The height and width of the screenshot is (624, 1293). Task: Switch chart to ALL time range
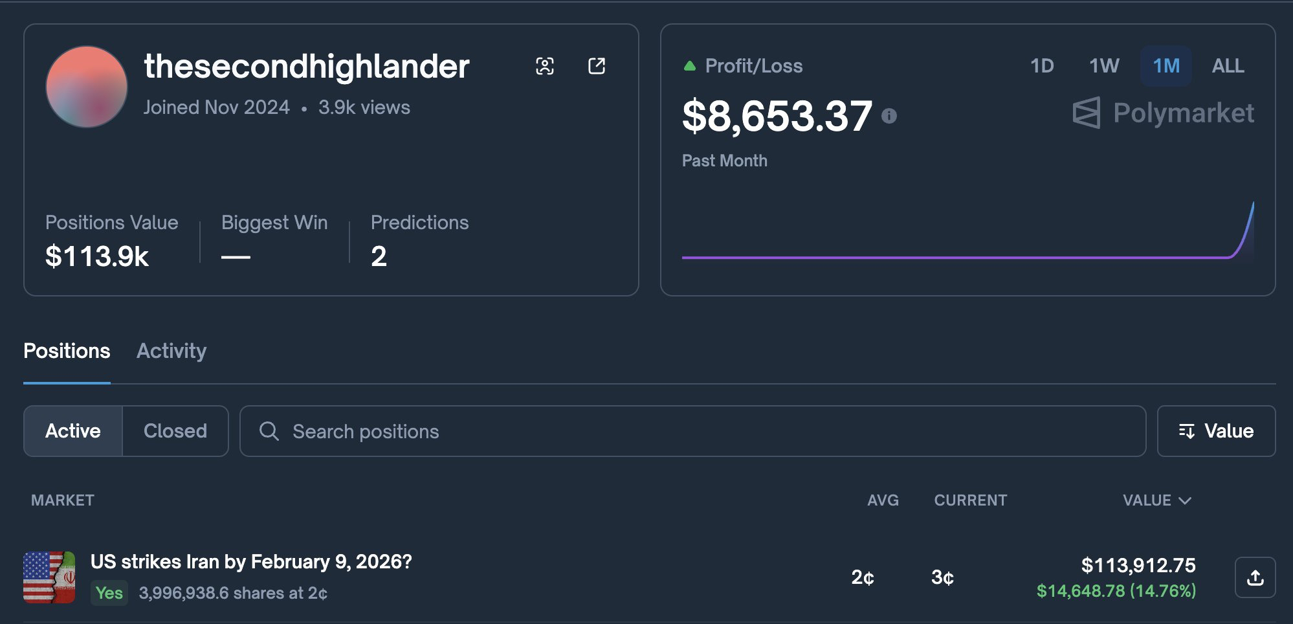pos(1228,66)
